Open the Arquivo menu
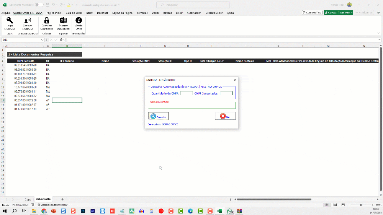Viewport: 383px width, 215px height. click(x=6, y=13)
